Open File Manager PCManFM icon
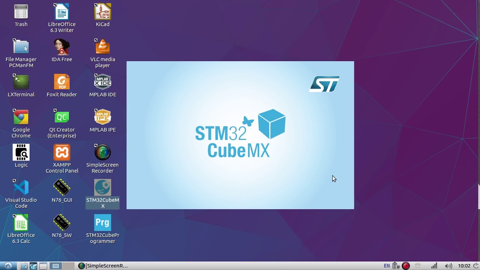 (21, 47)
